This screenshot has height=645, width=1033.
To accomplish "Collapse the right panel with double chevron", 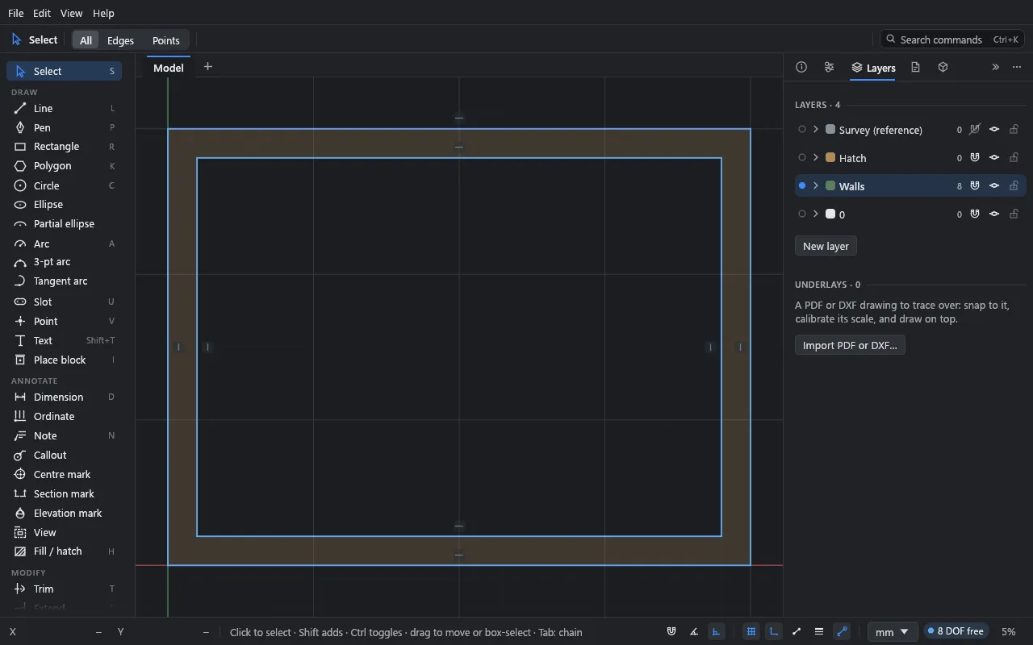I will [996, 68].
